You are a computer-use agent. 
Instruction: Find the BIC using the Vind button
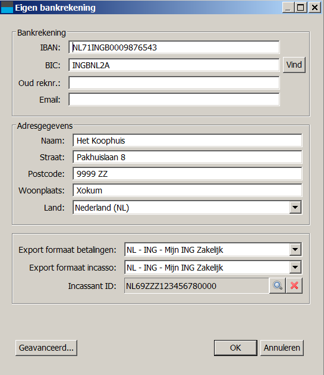[294, 65]
